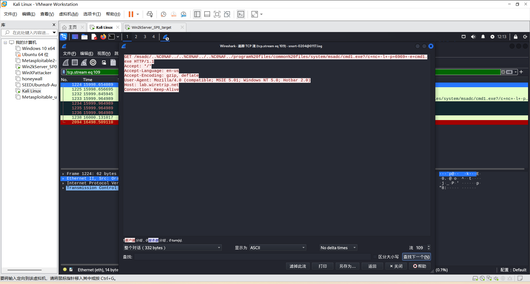This screenshot has width=530, height=284.
Task: Open VMware 选项卡(T) menu
Action: coord(92,14)
